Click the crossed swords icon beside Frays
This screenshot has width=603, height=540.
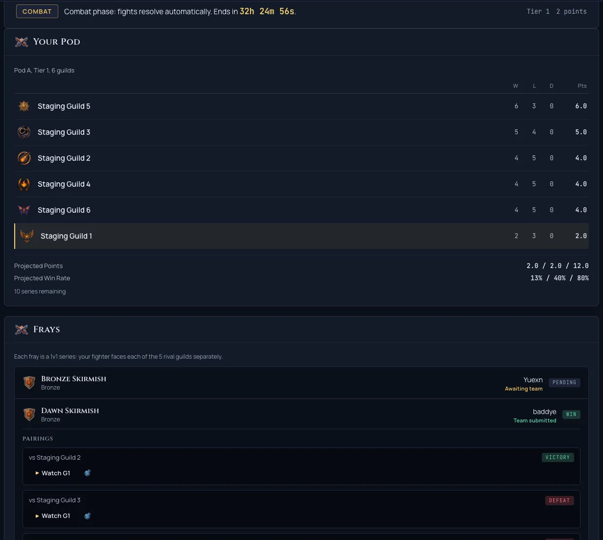[x=22, y=329]
